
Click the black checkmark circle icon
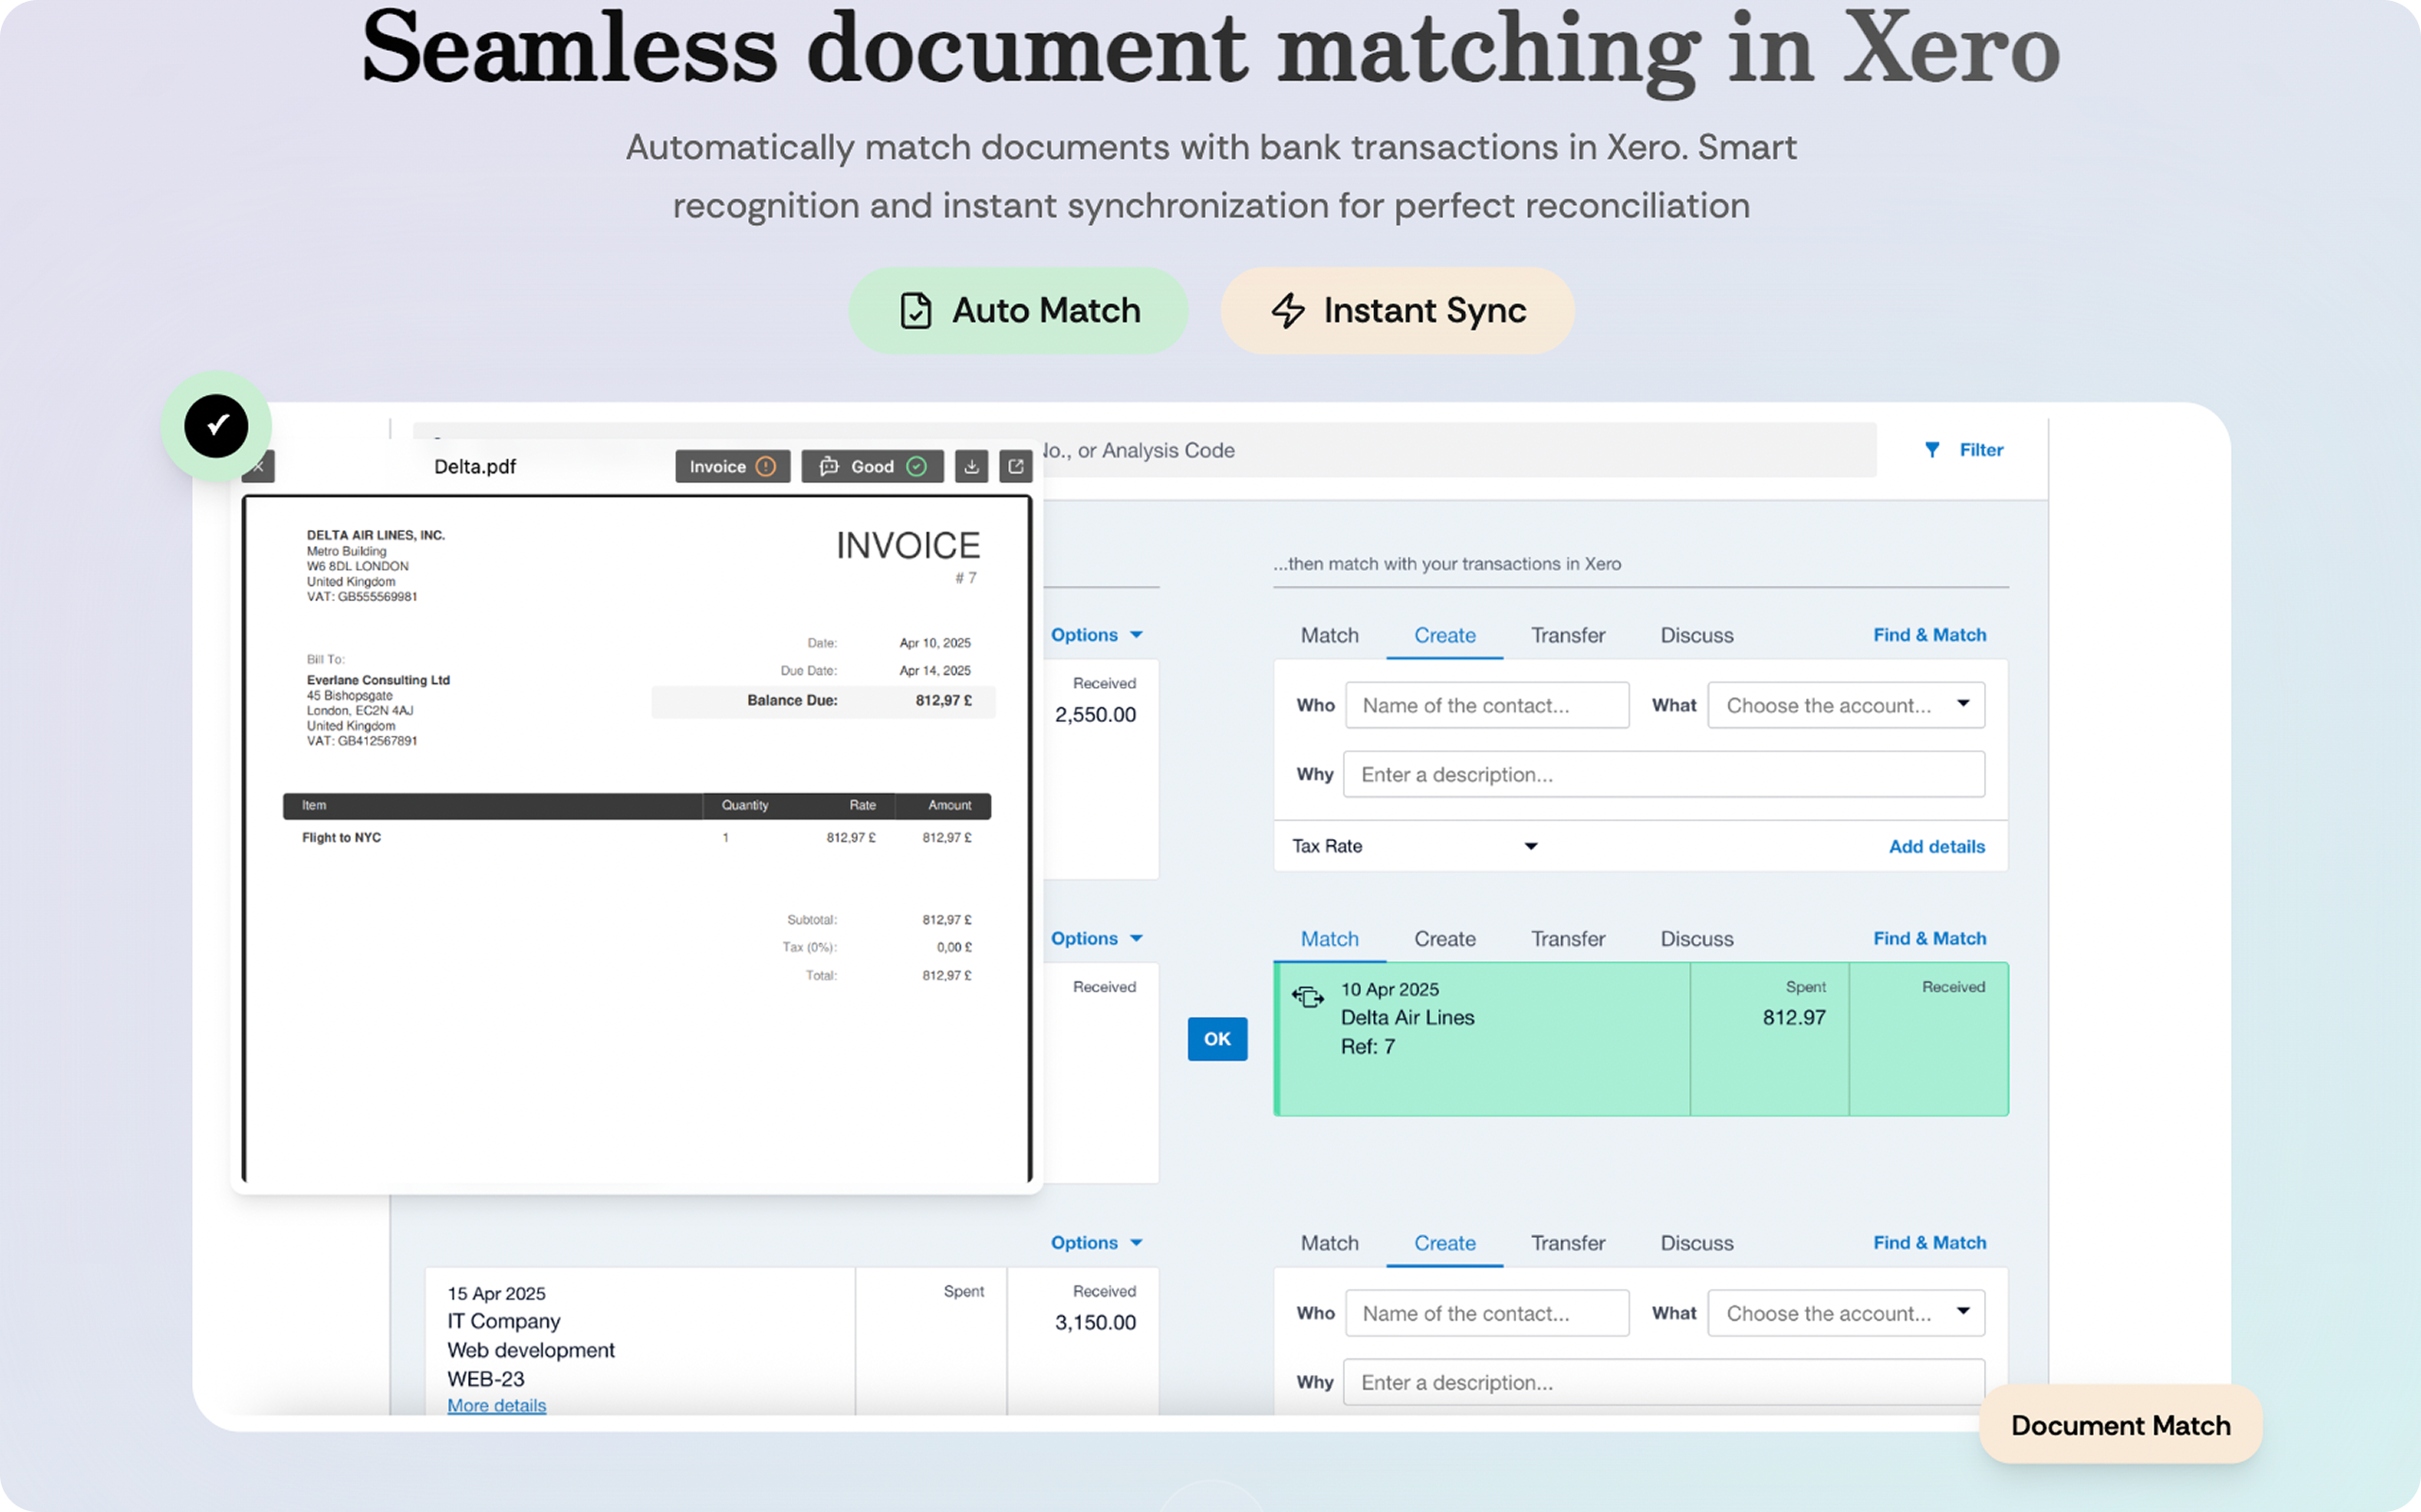216,426
